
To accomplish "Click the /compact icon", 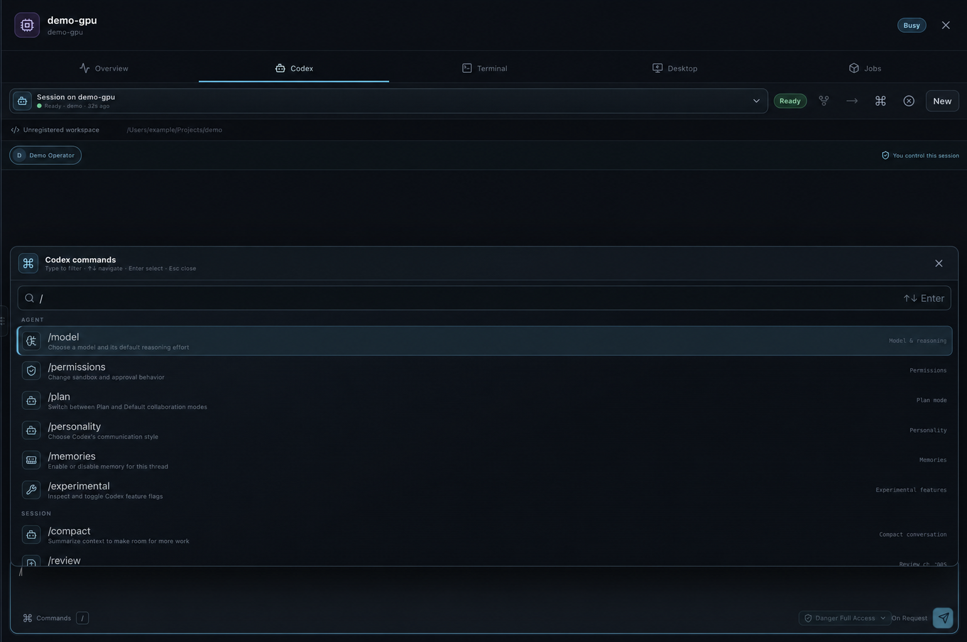I will [x=31, y=535].
